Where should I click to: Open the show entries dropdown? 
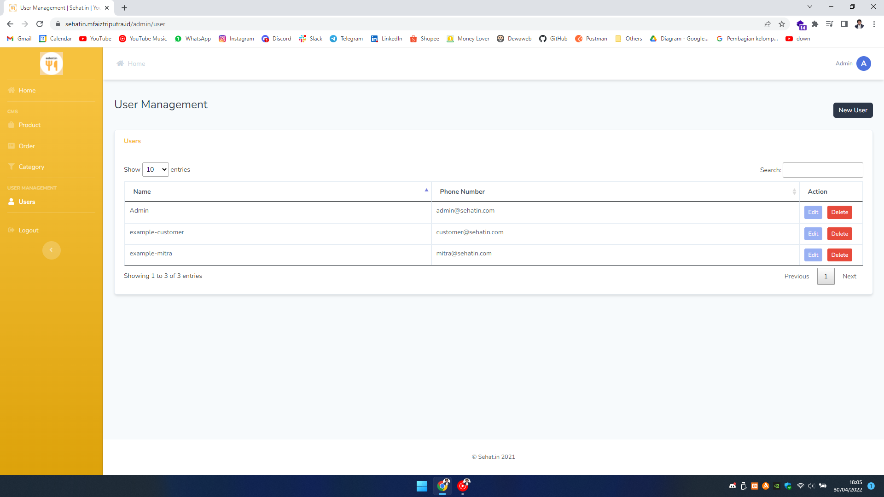tap(156, 169)
